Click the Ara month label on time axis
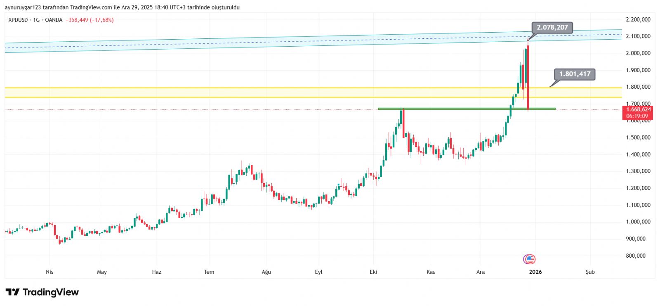Image resolution: width=660 pixels, height=306 pixels. click(481, 272)
